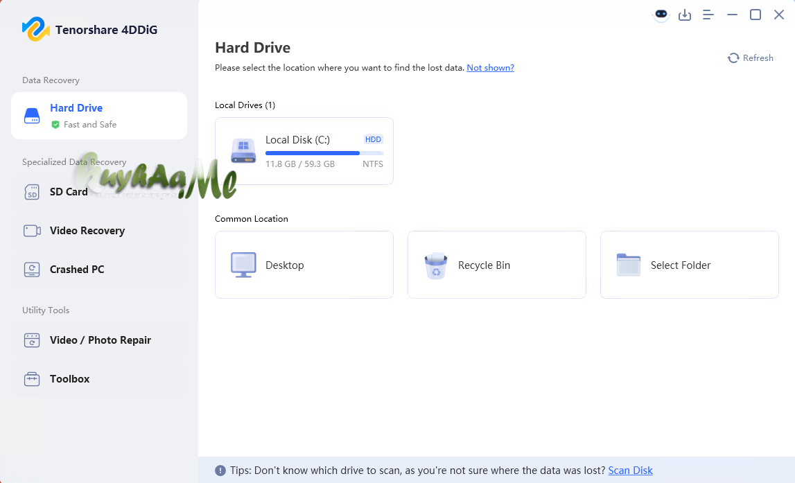795x483 pixels.
Task: Click the Tenorshare 4DDiG logo icon
Action: coord(35,29)
